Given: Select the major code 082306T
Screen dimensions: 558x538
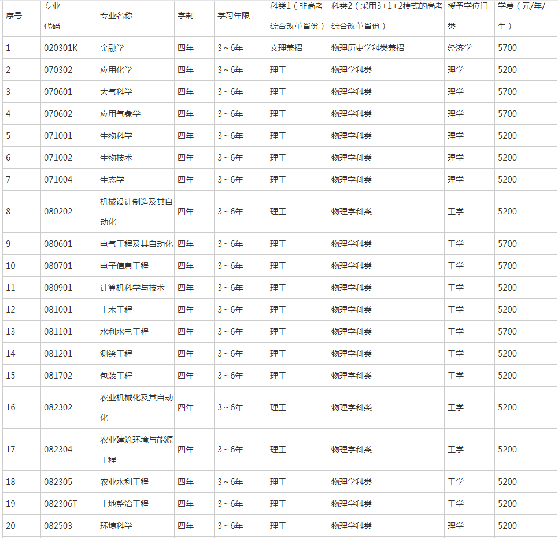Looking at the screenshot, I should coord(61,504).
